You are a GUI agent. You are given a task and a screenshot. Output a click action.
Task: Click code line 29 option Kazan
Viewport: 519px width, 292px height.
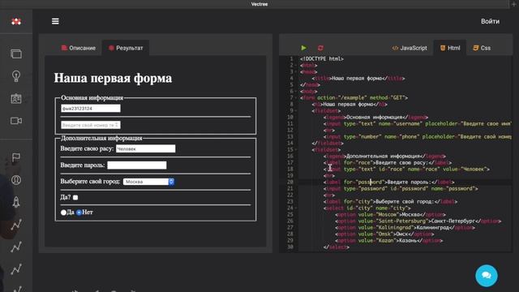coord(389,241)
